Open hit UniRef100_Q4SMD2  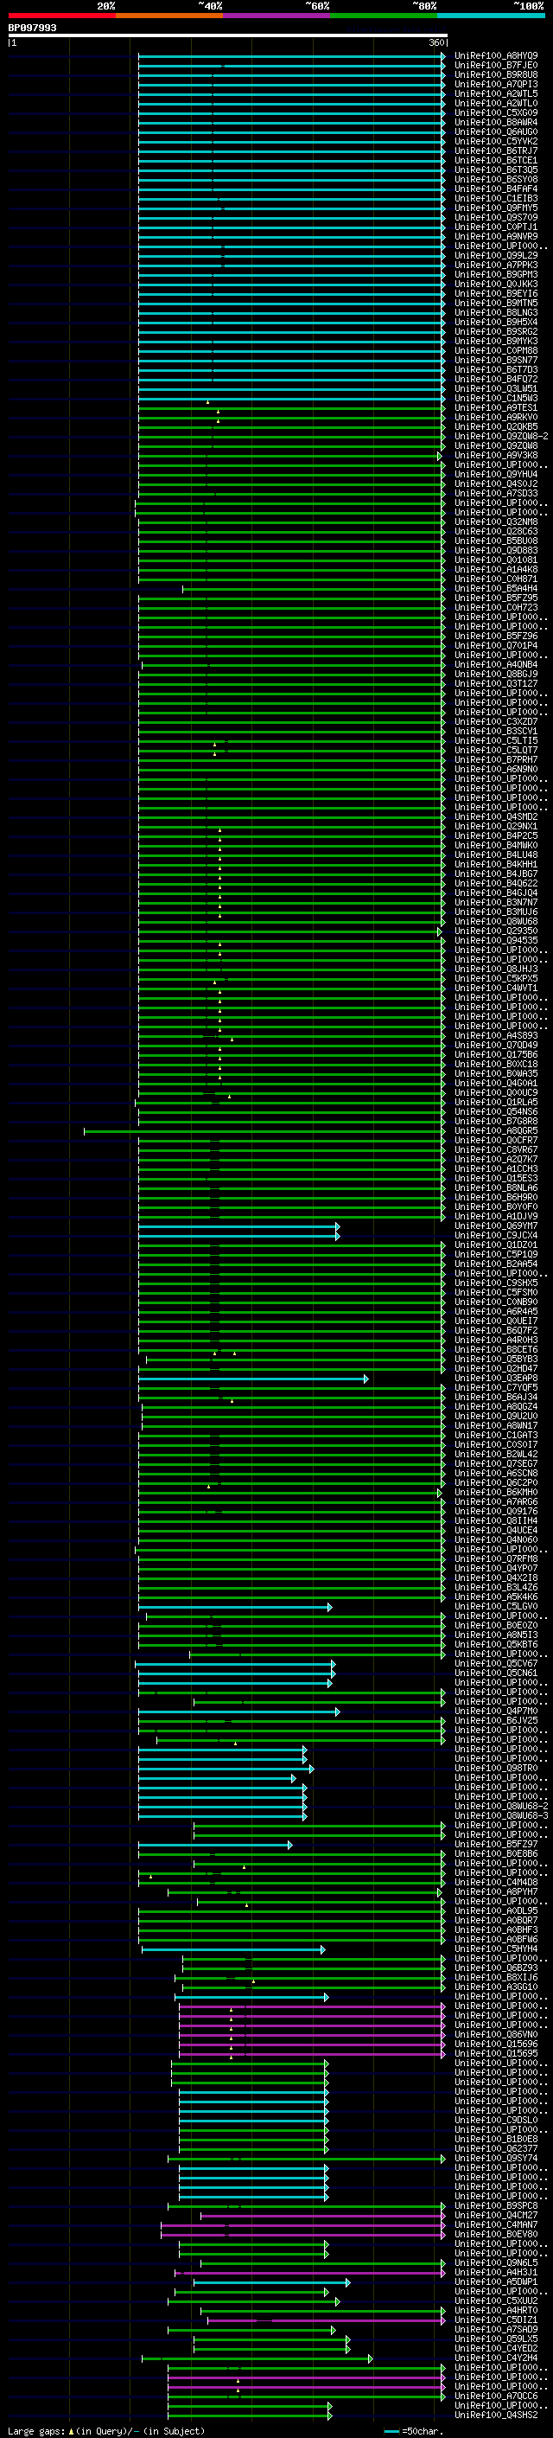(x=496, y=816)
